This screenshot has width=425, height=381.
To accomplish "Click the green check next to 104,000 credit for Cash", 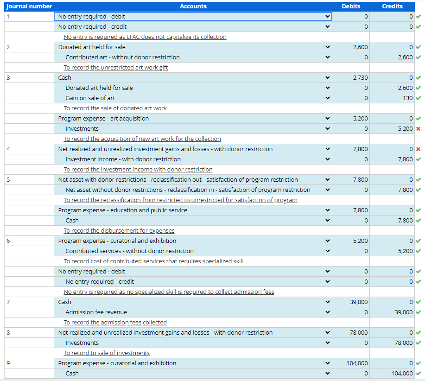I will [418, 374].
